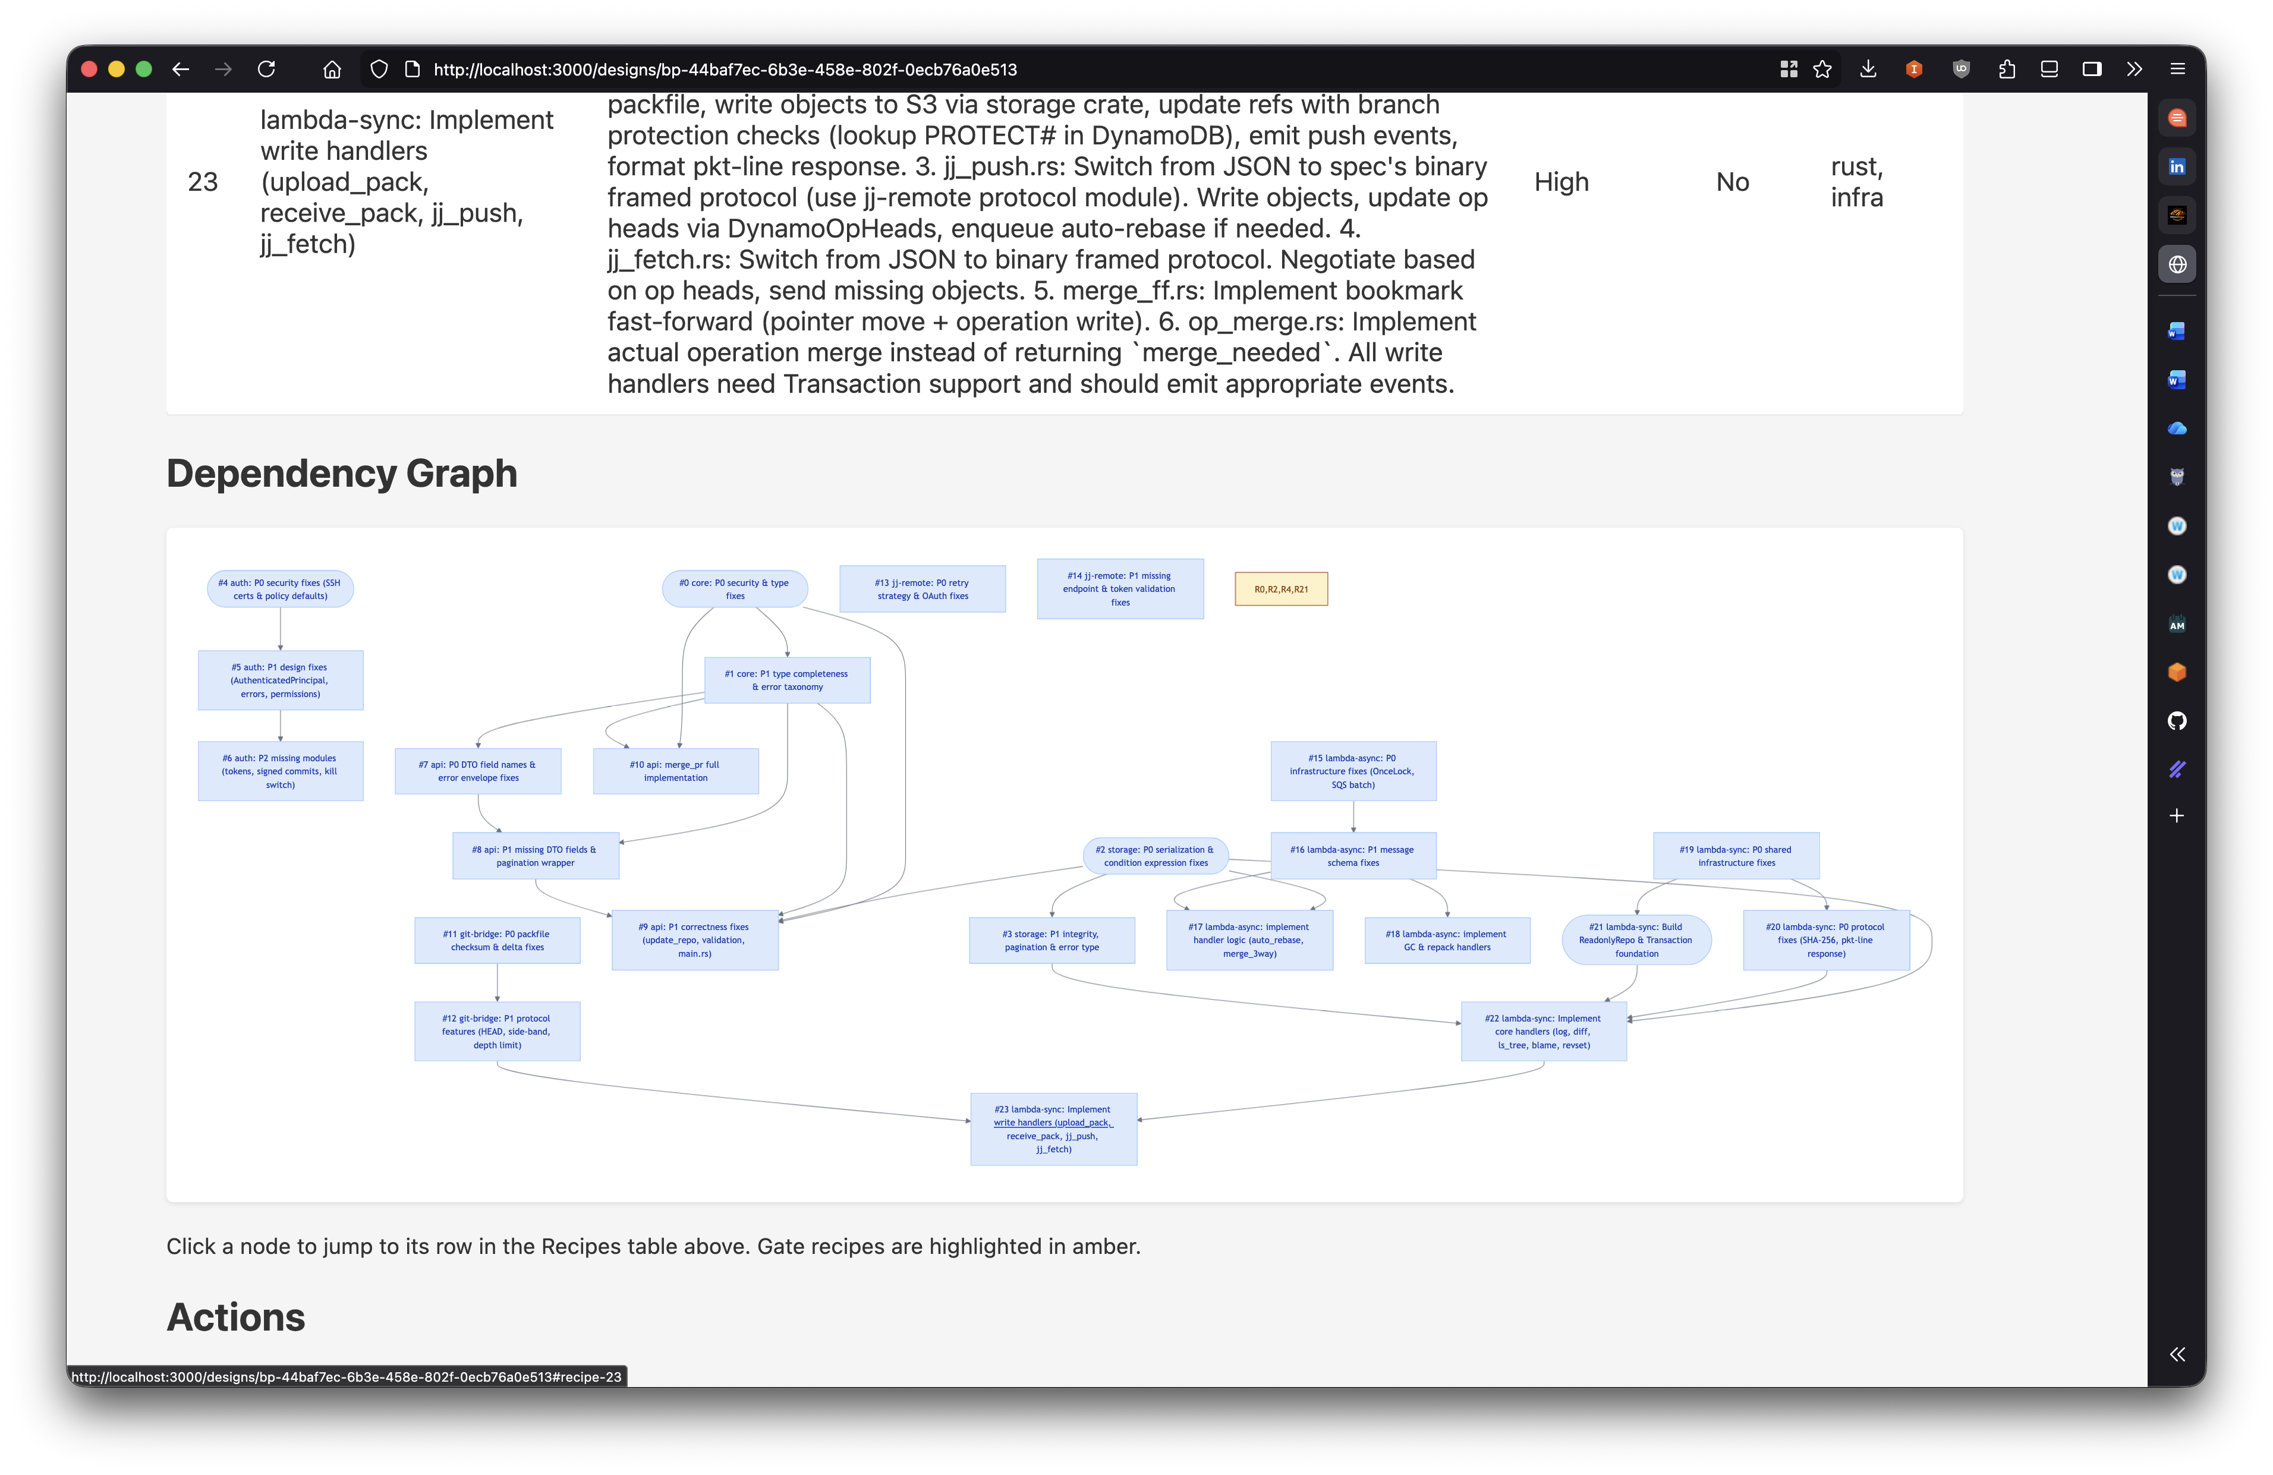Open the orange chat bubble sidebar icon

pos(2177,118)
